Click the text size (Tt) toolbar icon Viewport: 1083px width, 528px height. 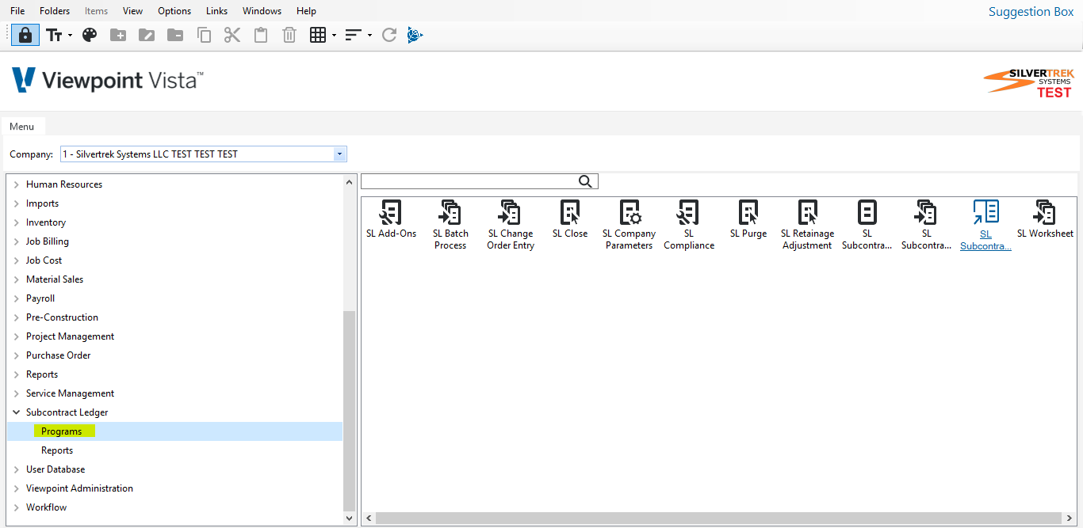[x=54, y=35]
